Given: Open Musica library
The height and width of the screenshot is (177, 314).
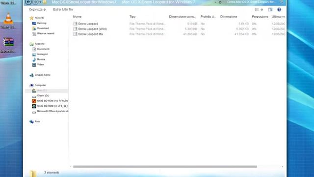Looking at the screenshot, I should [41, 59].
